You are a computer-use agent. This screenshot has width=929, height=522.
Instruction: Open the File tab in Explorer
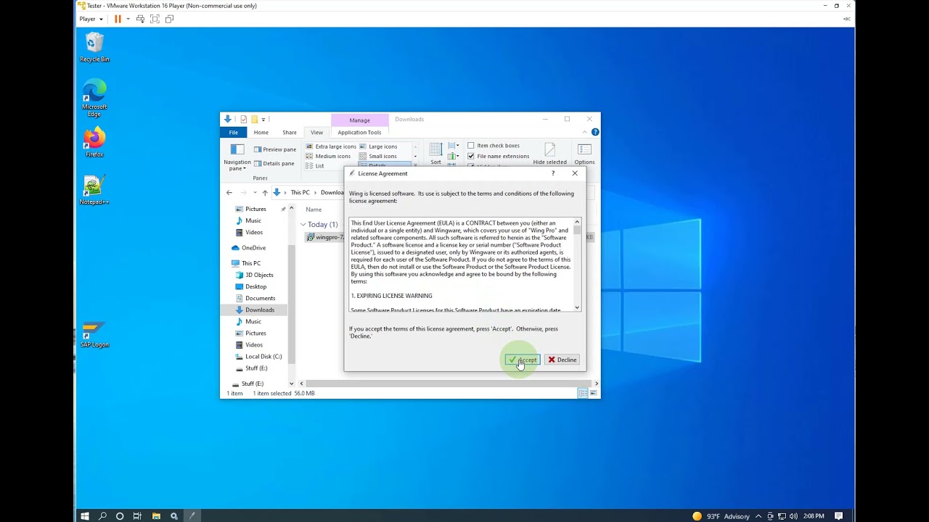[x=233, y=133]
